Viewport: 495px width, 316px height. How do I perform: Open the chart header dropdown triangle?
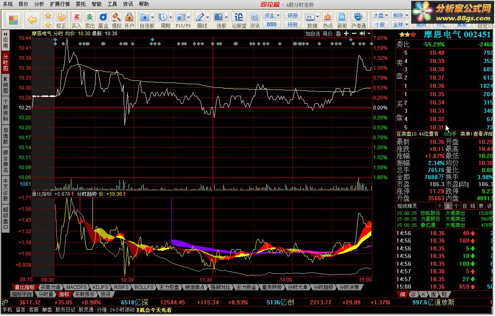[x=369, y=34]
